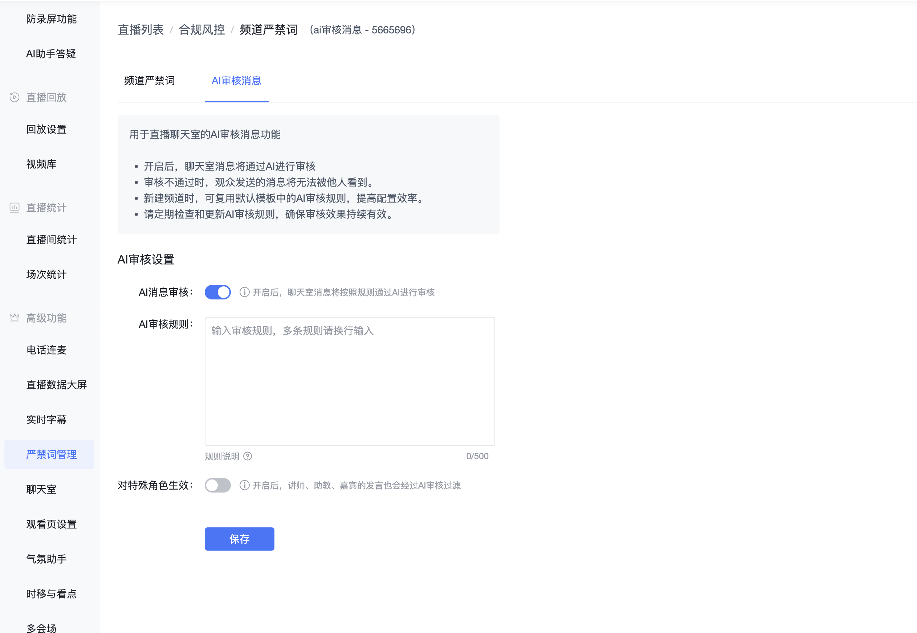This screenshot has width=917, height=633.
Task: Open 电话连麦 in the sidebar
Action: pos(46,350)
